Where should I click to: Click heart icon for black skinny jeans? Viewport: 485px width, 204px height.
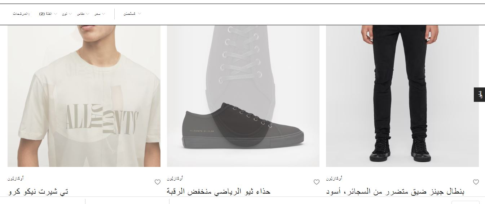[476, 182]
